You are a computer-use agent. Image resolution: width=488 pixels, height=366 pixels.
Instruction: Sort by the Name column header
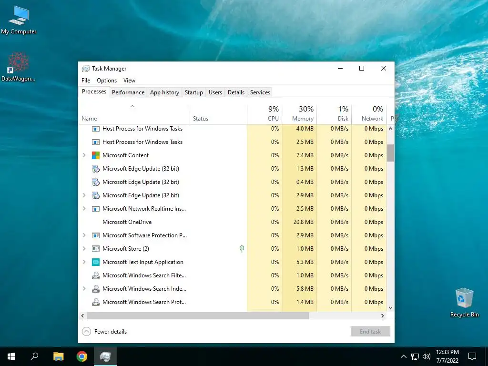134,114
